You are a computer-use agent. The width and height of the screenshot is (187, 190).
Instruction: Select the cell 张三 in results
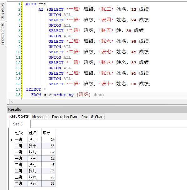34,159
